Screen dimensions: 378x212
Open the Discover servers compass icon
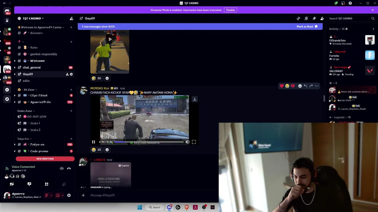(x=7, y=99)
